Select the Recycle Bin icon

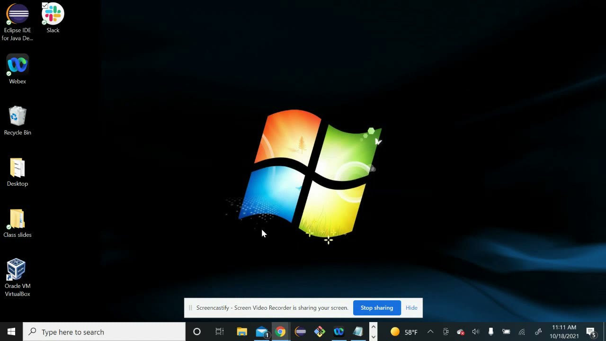pos(18,121)
